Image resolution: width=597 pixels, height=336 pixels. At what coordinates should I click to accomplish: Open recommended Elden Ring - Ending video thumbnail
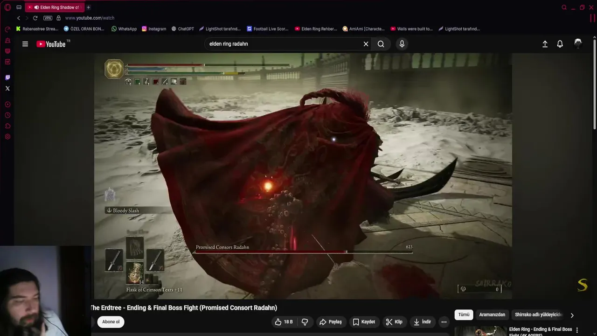pyautogui.click(x=480, y=331)
